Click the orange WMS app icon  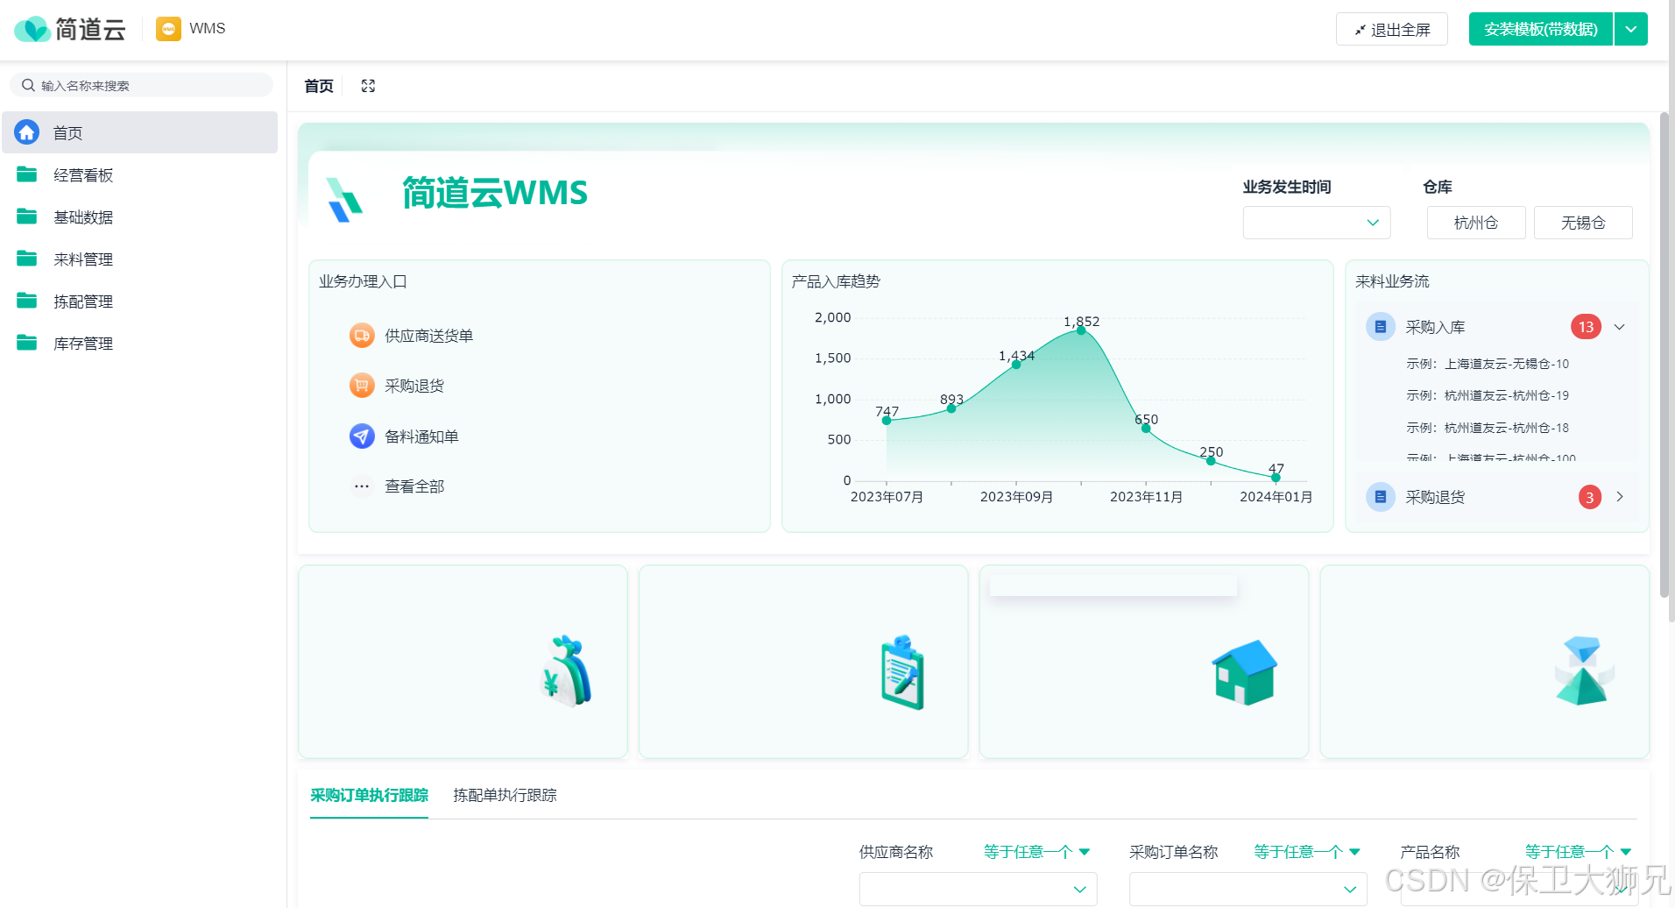[168, 29]
